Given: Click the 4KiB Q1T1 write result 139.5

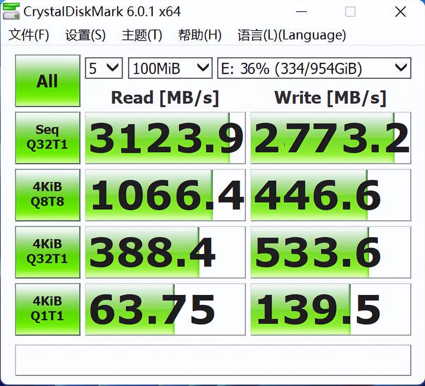Looking at the screenshot, I should 331,309.
